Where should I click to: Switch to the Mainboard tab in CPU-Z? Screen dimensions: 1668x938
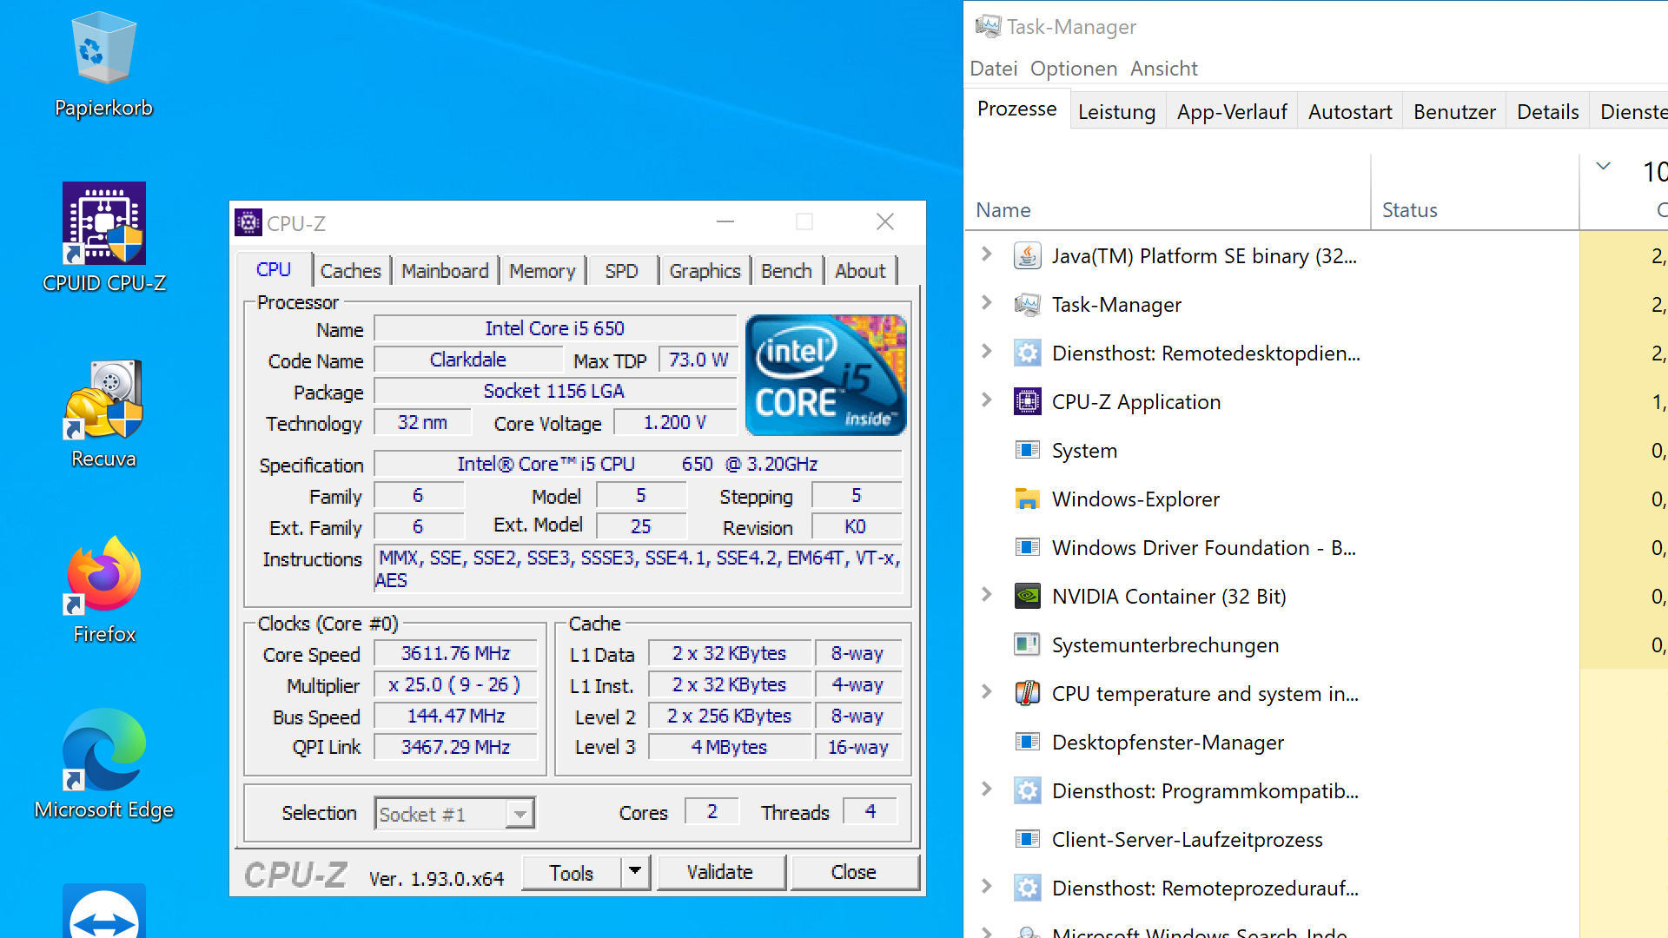click(x=445, y=271)
